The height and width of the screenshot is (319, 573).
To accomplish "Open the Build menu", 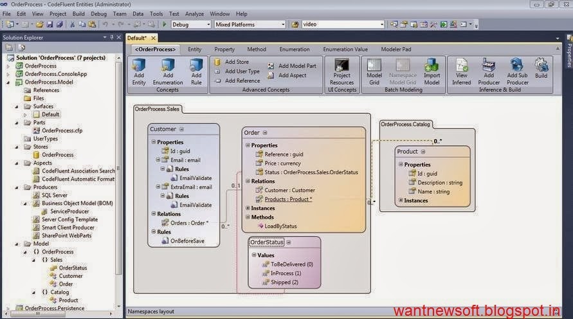I will 78,14.
